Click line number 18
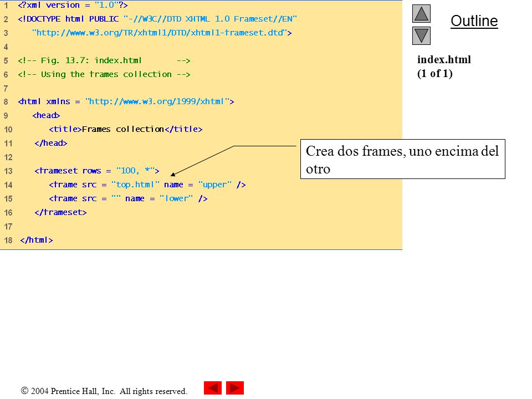 8,240
